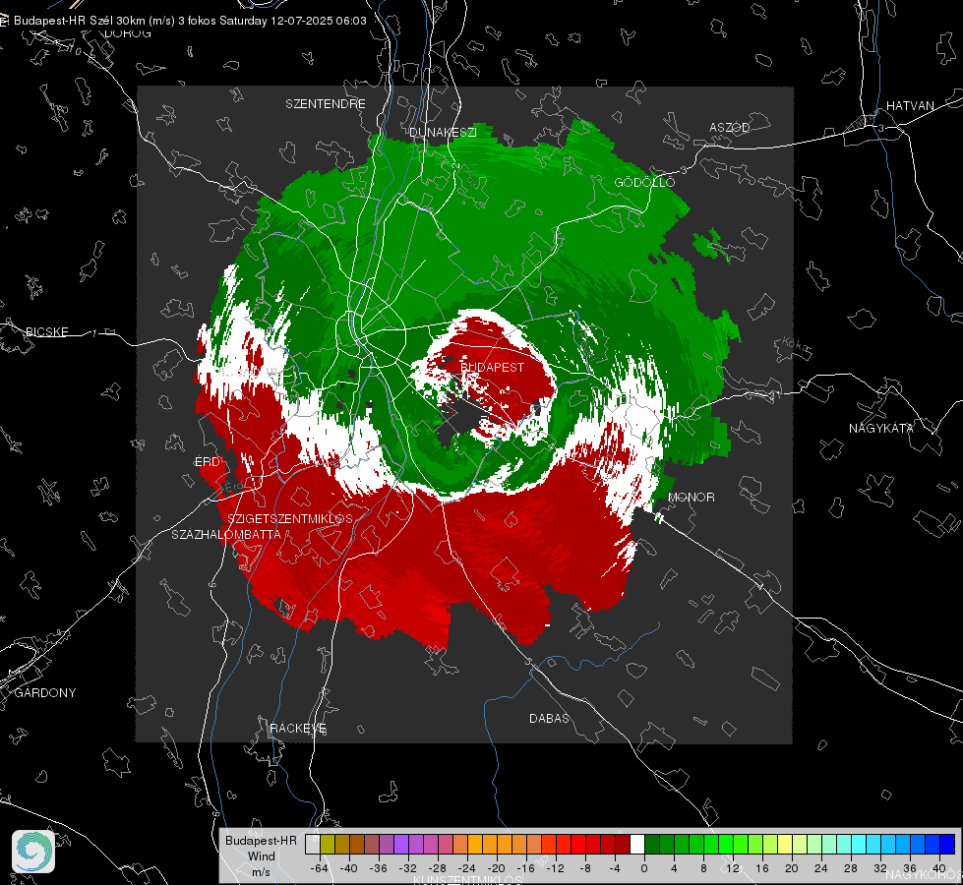Screen dimensions: 963x885
Task: Click the -40 legend scale value
Action: click(349, 868)
